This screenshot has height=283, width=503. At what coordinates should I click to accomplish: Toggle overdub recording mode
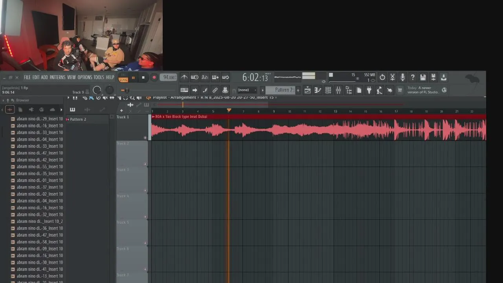click(215, 77)
